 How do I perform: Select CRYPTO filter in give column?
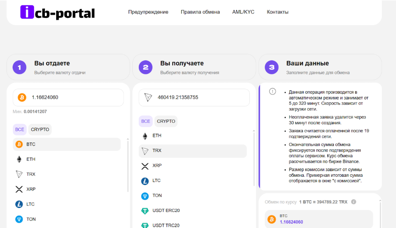point(40,129)
